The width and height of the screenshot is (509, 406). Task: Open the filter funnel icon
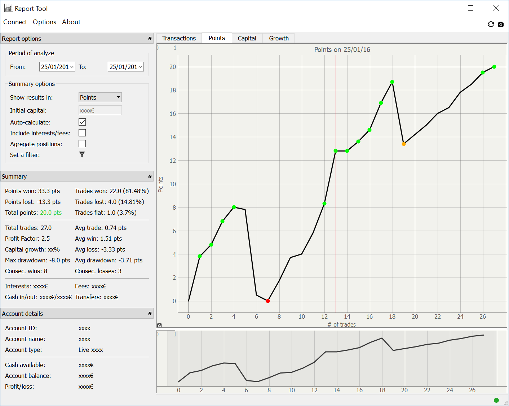[x=82, y=154]
